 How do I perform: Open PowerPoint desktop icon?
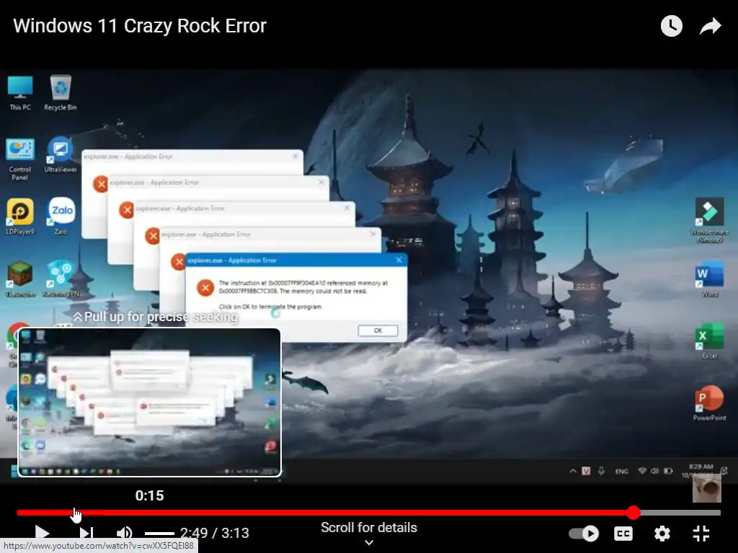[x=709, y=403]
